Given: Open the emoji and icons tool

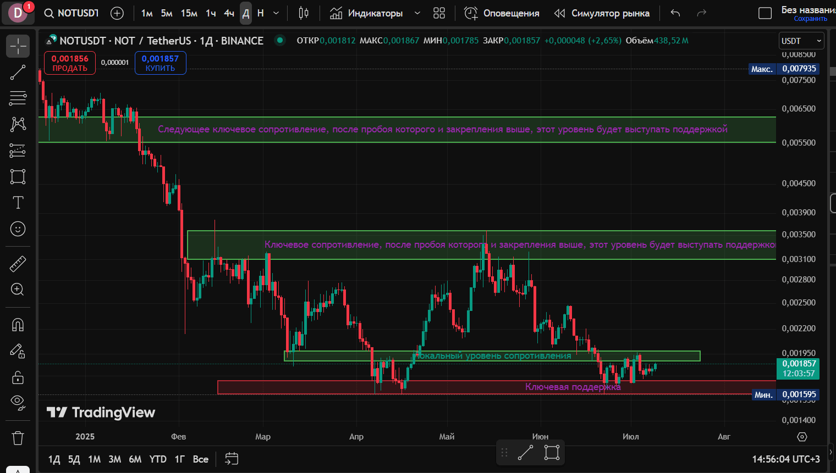Looking at the screenshot, I should pyautogui.click(x=18, y=229).
